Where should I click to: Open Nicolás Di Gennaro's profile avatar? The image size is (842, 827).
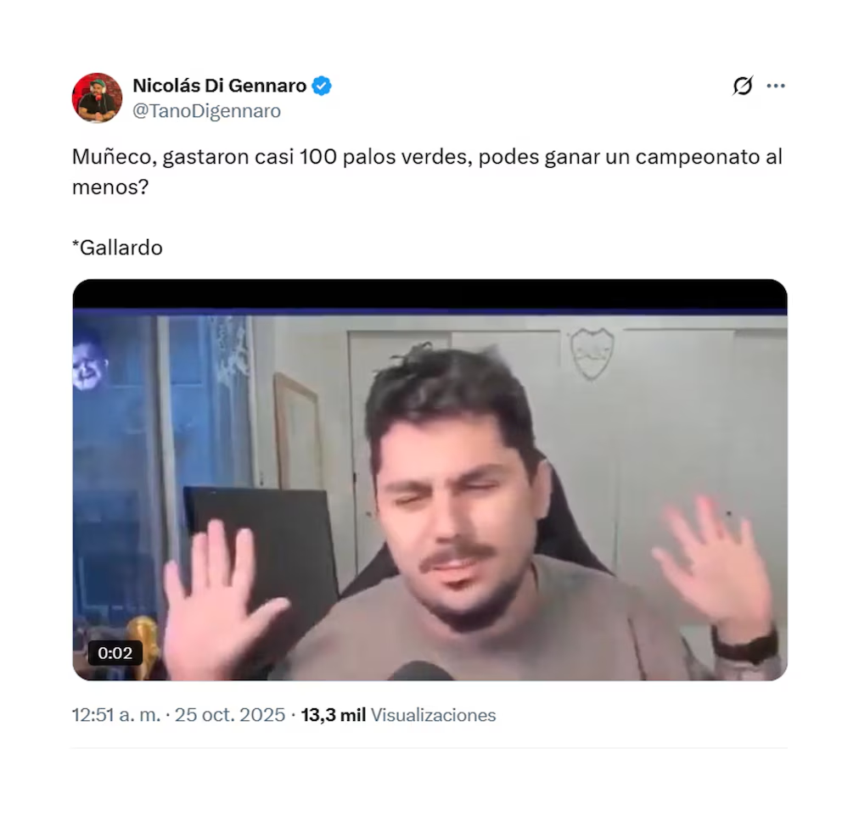point(97,98)
